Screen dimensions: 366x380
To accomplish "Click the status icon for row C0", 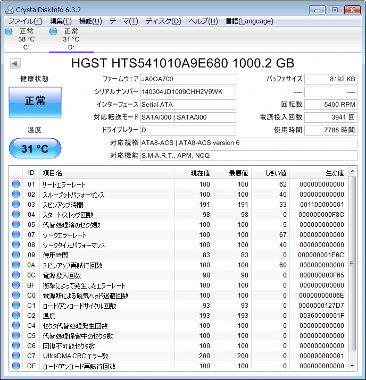I will pos(16,295).
